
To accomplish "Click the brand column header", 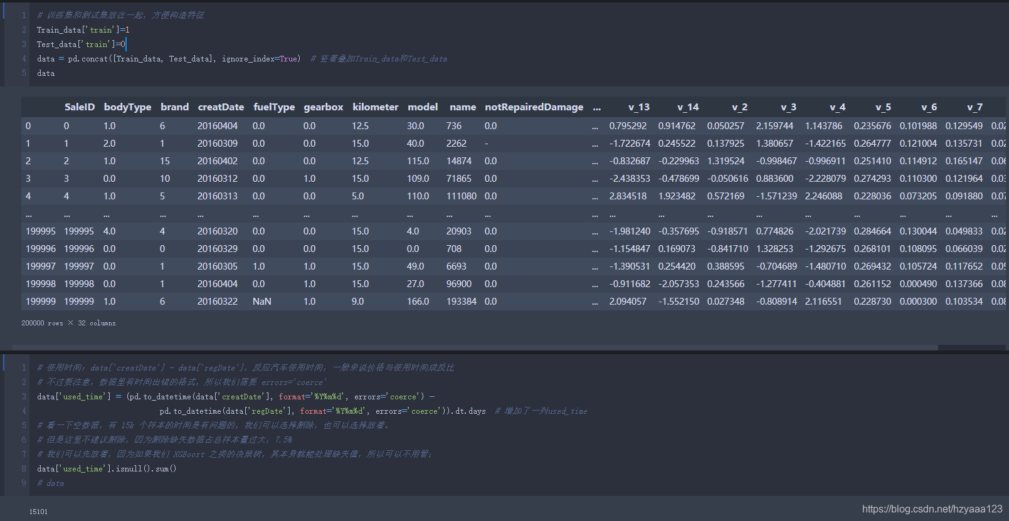I will (174, 107).
